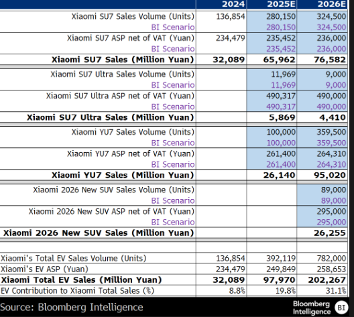Select black 264,310 in YU7 ASP row
Image resolution: width=354 pixels, height=317 pixels.
click(331, 153)
